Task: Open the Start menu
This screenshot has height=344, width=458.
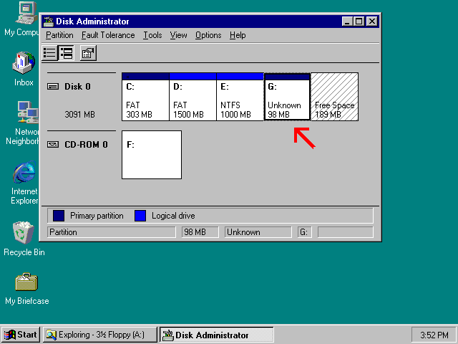Action: pos(21,335)
